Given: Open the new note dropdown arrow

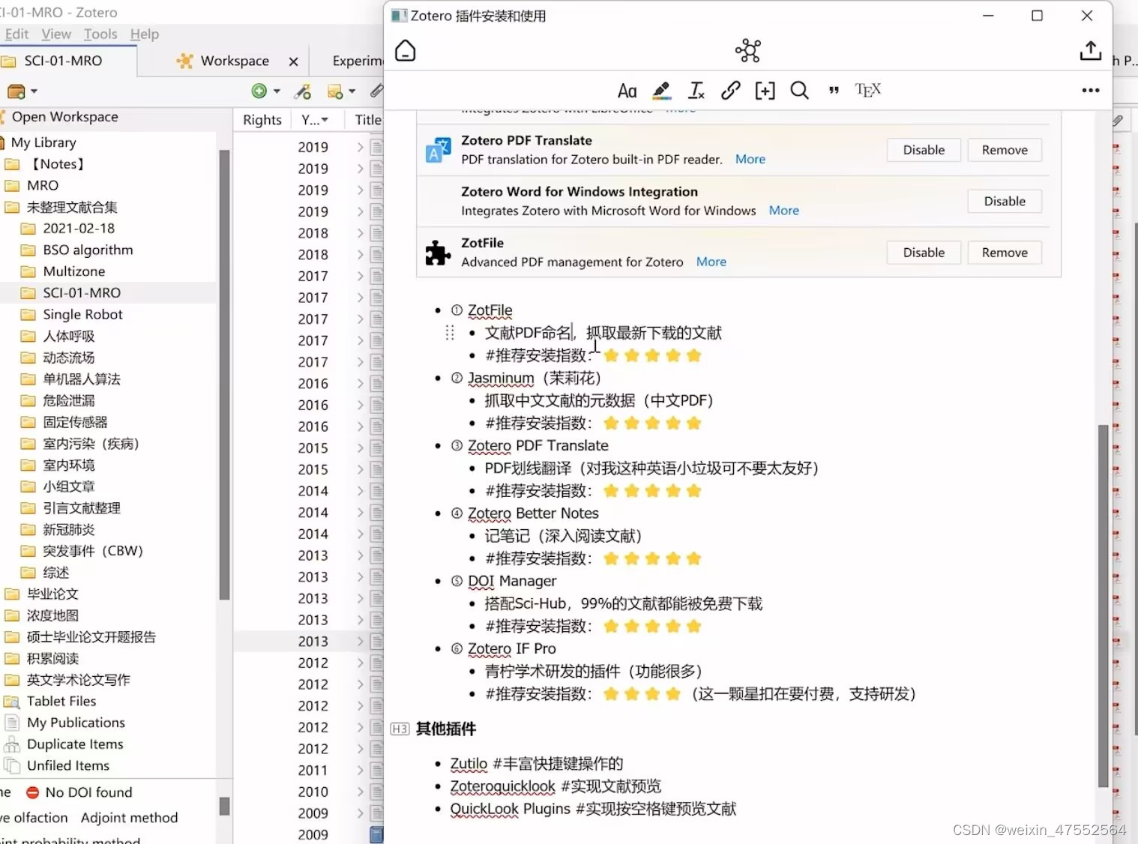Looking at the screenshot, I should pyautogui.click(x=352, y=91).
